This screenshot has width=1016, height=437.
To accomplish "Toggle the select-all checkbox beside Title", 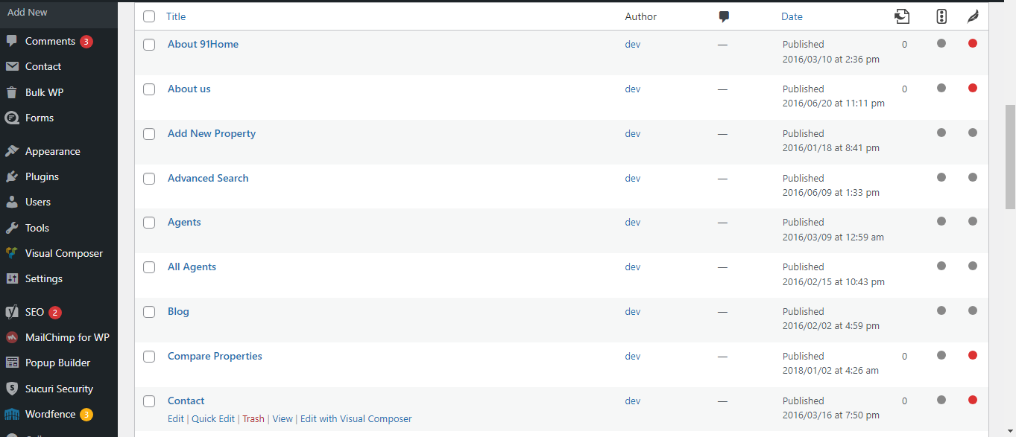I will 149,16.
